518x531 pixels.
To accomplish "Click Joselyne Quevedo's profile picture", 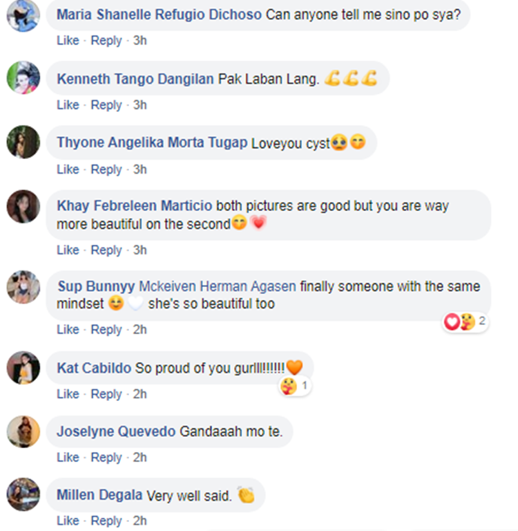I will click(23, 431).
